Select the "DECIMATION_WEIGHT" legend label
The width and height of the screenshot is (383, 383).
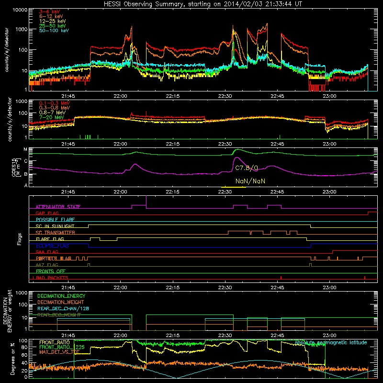pyautogui.click(x=61, y=302)
